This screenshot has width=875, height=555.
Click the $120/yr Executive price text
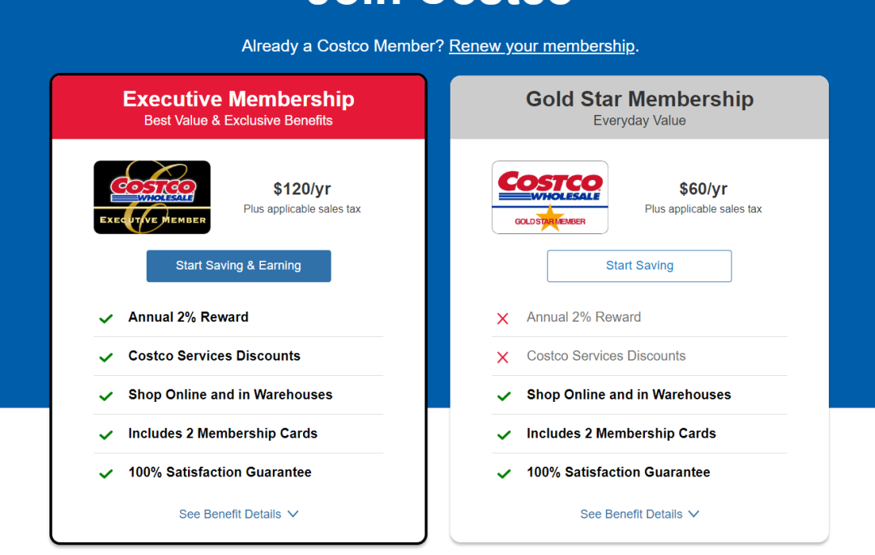click(x=302, y=189)
